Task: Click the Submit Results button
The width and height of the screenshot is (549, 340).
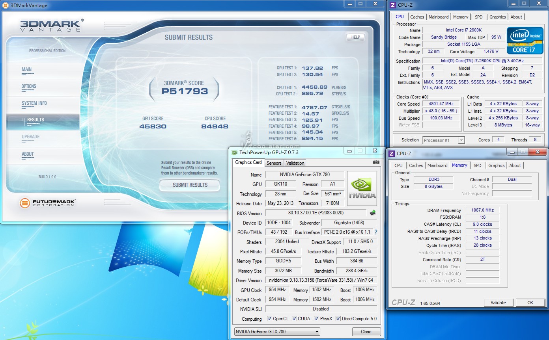Action: (x=190, y=185)
